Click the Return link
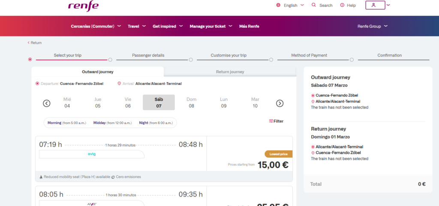439x206 pixels. pos(35,43)
